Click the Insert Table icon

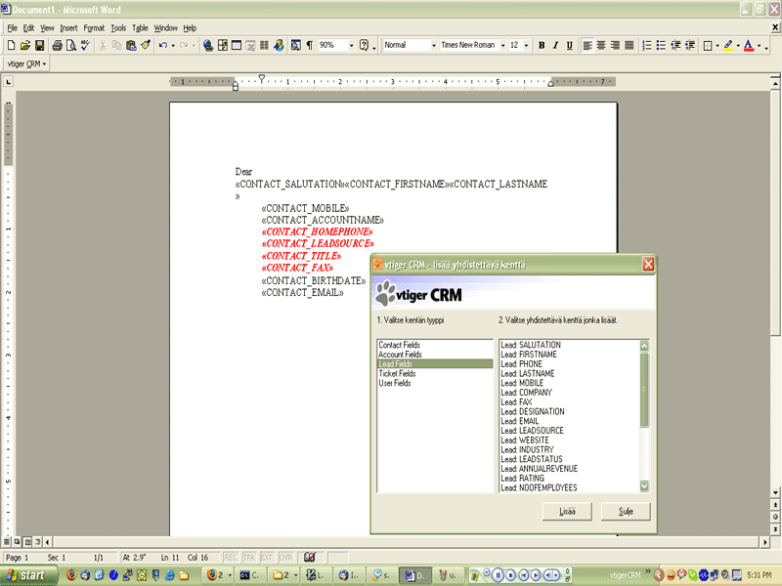coord(237,45)
